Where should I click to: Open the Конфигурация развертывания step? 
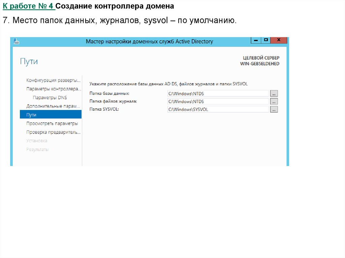coord(53,80)
